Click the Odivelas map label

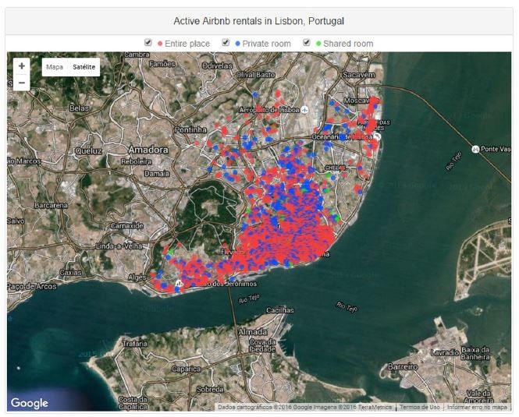[217, 65]
